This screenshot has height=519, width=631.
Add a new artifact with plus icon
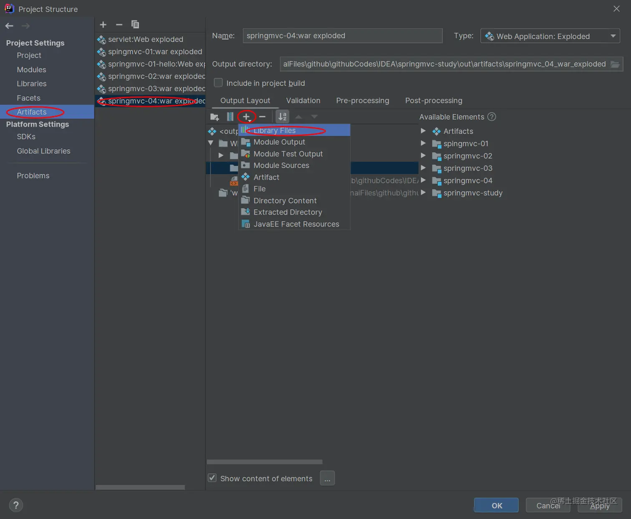pos(103,25)
